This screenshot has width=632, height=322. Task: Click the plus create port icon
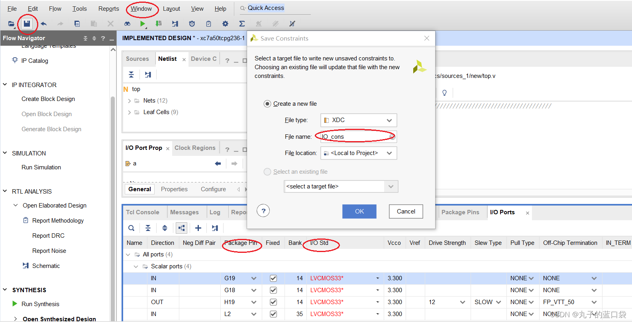point(198,228)
